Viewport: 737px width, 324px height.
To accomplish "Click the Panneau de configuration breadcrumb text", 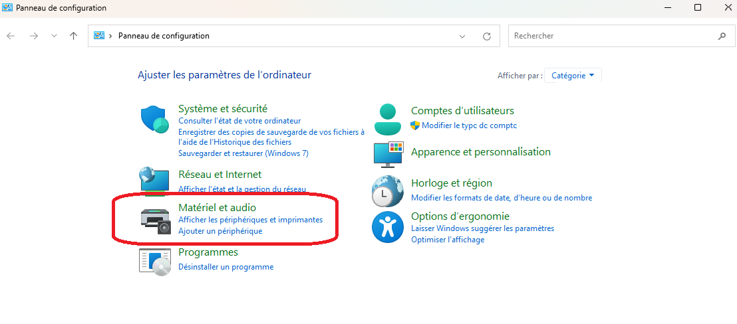I will pyautogui.click(x=164, y=36).
